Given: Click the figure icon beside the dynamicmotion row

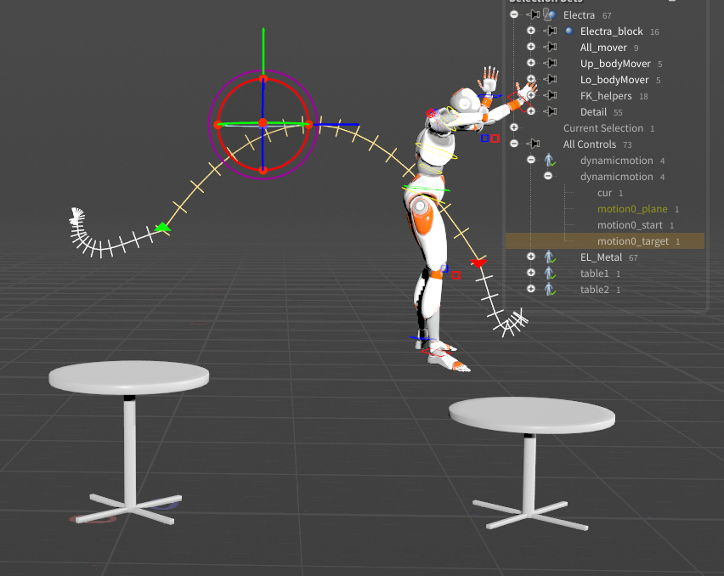Looking at the screenshot, I should [x=550, y=161].
